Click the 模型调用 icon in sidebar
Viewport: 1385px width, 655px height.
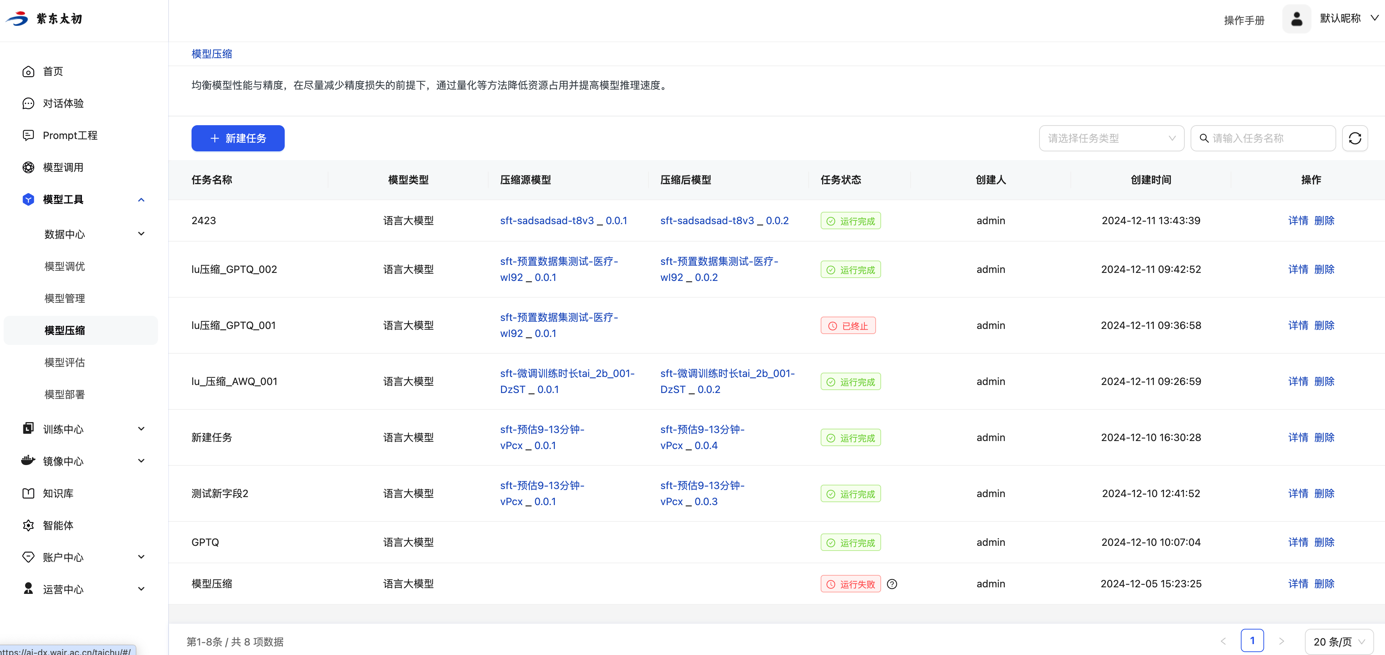click(28, 167)
